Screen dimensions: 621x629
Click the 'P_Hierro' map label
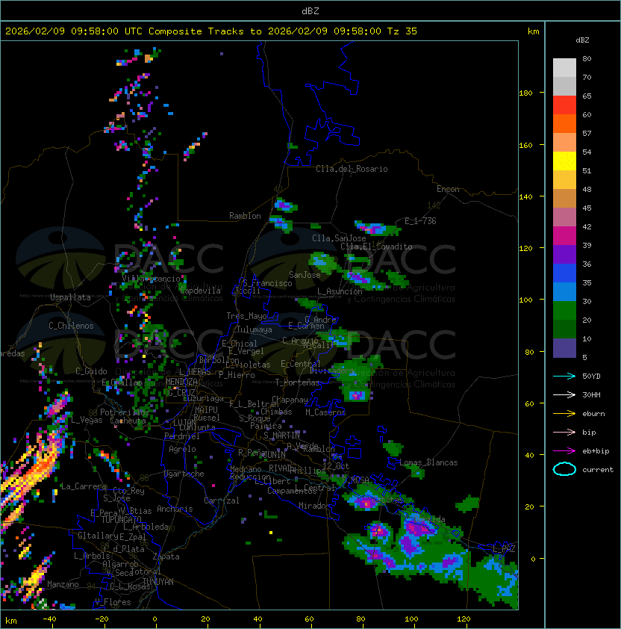tap(237, 376)
